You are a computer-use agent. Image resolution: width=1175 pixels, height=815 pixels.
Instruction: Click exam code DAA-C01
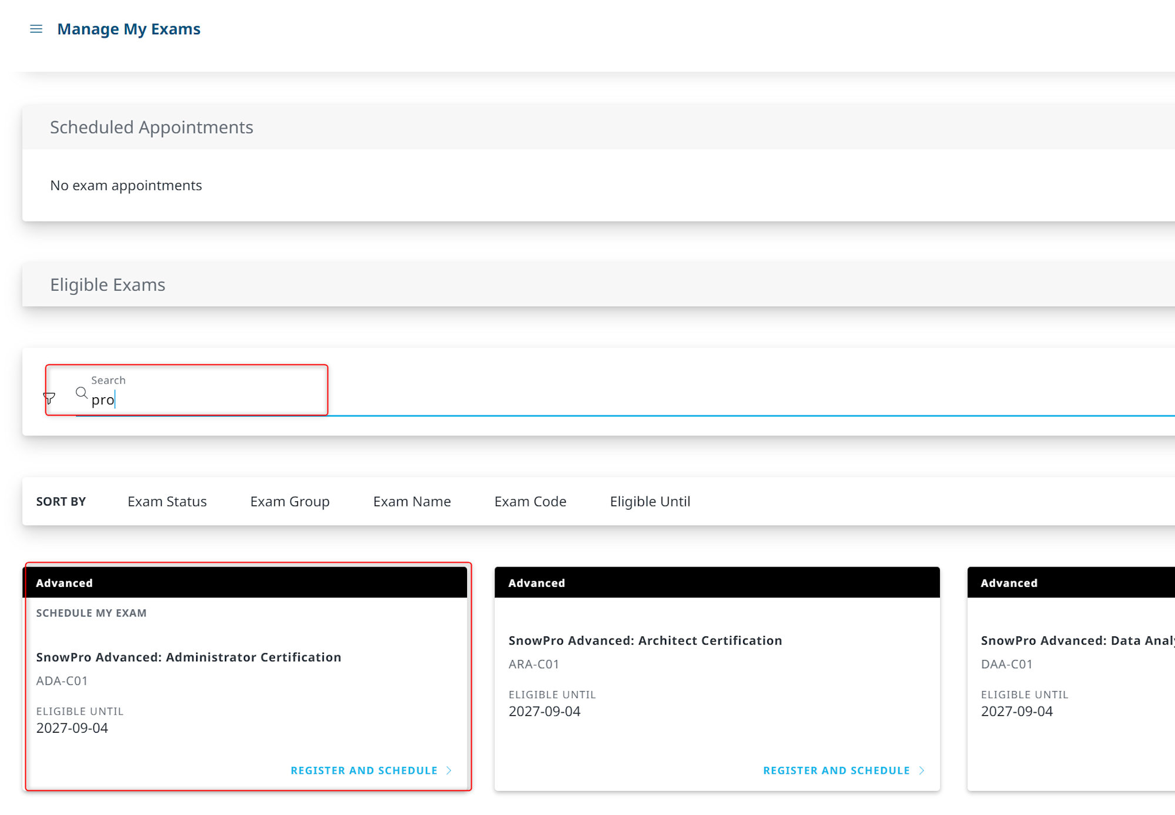pyautogui.click(x=1006, y=665)
